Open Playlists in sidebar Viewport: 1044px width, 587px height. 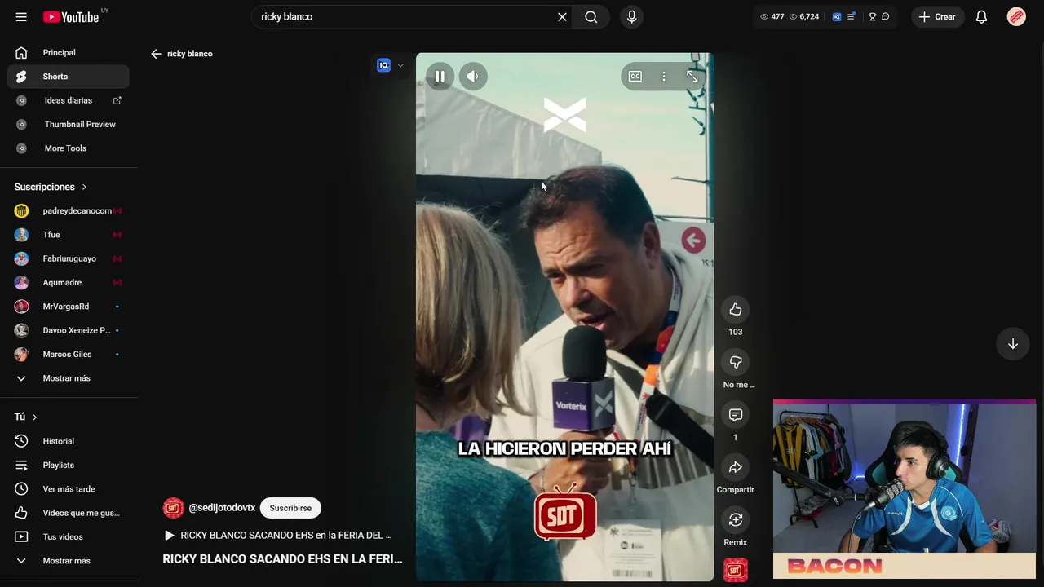[x=69, y=465]
